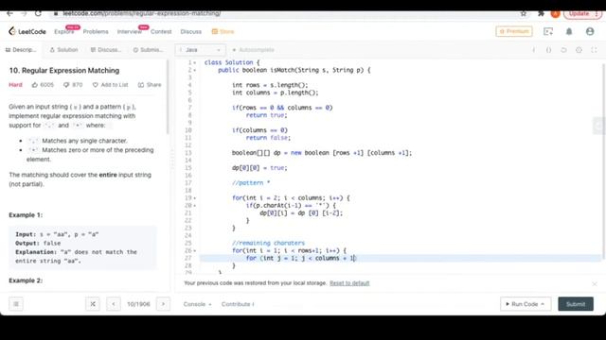Open the Discuss menu item
Viewport: 606px width, 340px height.
point(191,31)
